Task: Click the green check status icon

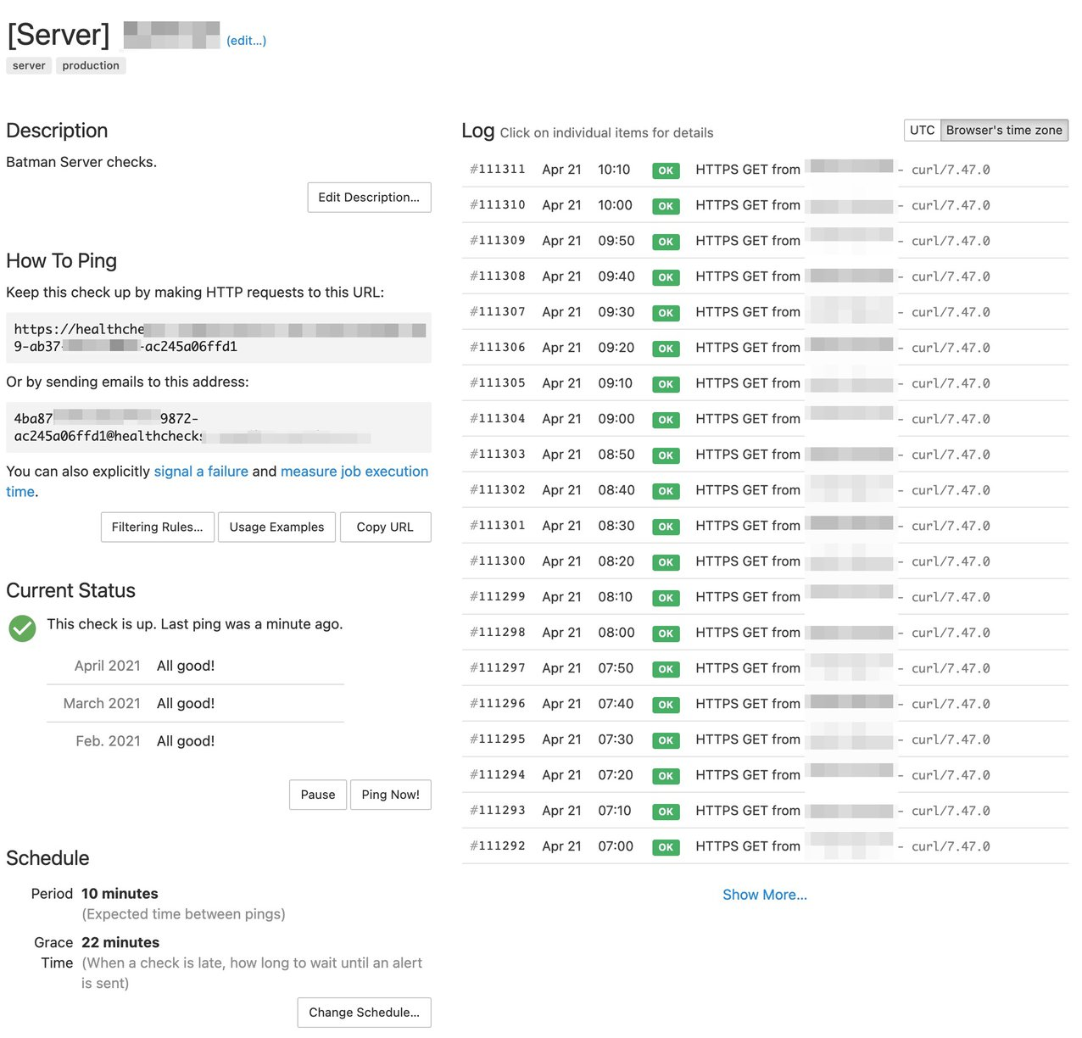Action: point(22,628)
